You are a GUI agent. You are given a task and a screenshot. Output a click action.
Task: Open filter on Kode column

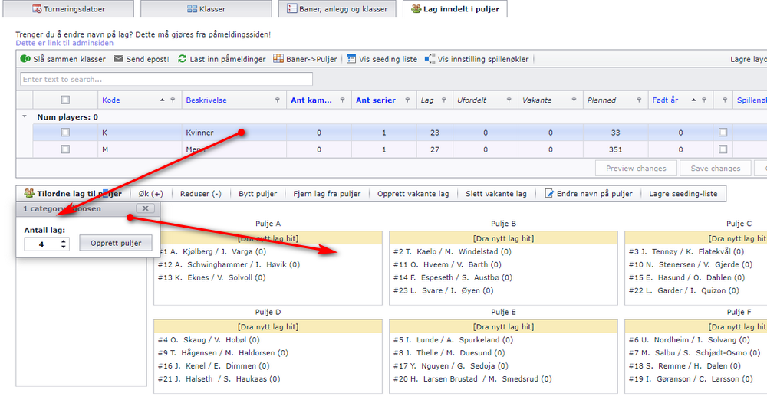[173, 100]
